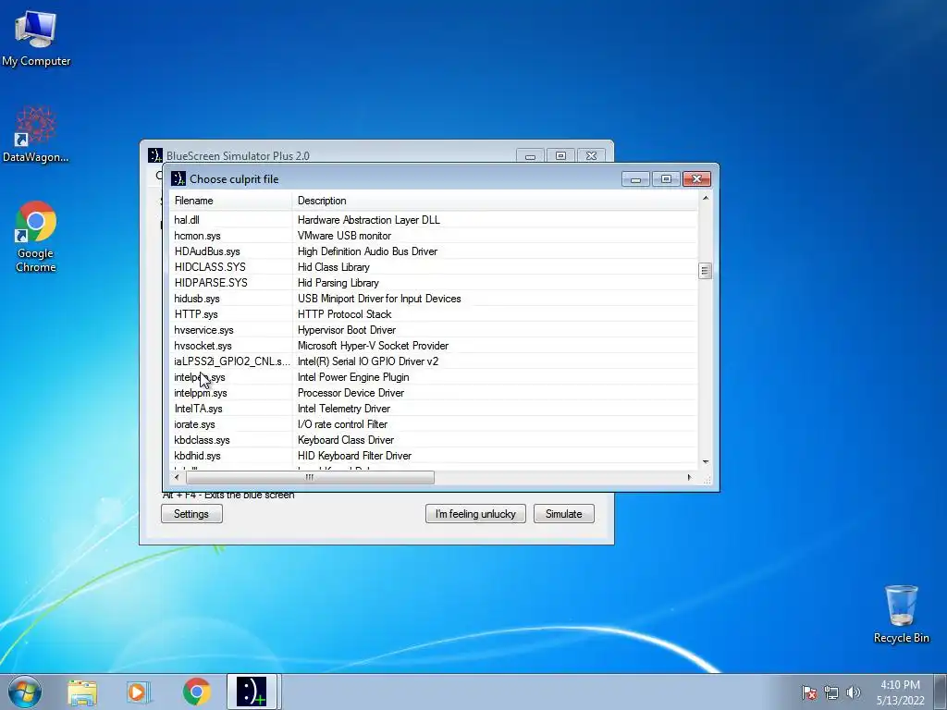The image size is (947, 710).
Task: Click the volume speaker tray icon
Action: pos(853,692)
